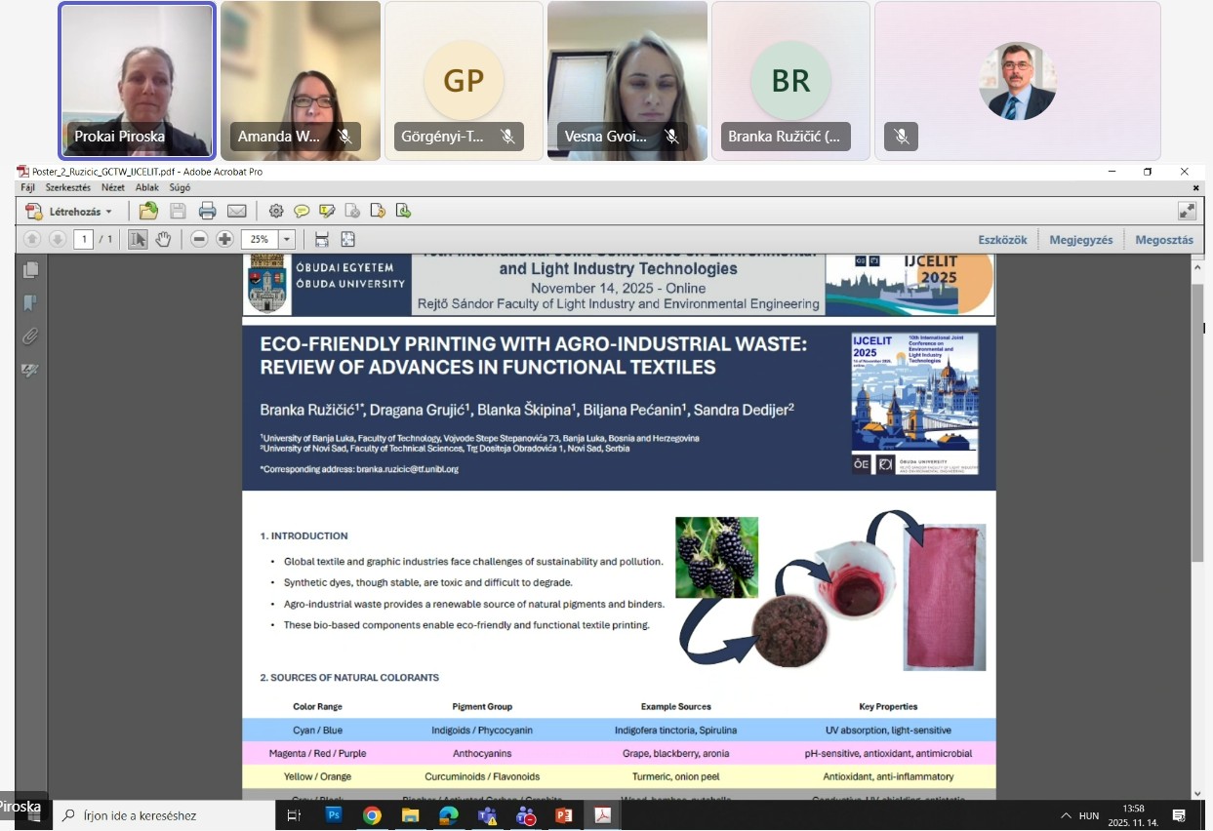Image resolution: width=1213 pixels, height=831 pixels.
Task: Add a sticky note comment
Action: [x=302, y=211]
